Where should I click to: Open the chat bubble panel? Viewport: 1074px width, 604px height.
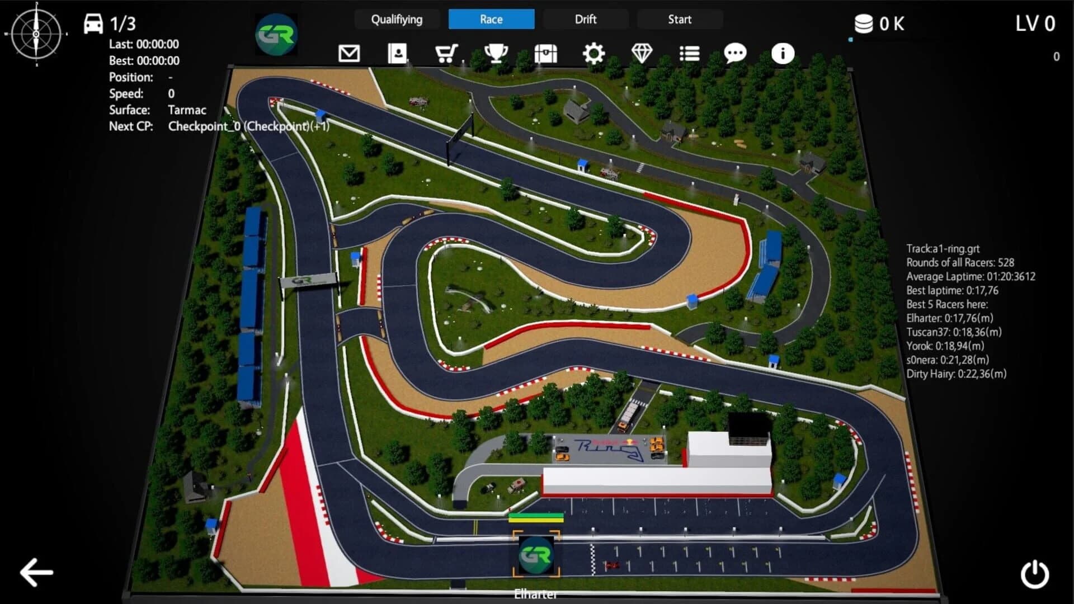pos(735,53)
